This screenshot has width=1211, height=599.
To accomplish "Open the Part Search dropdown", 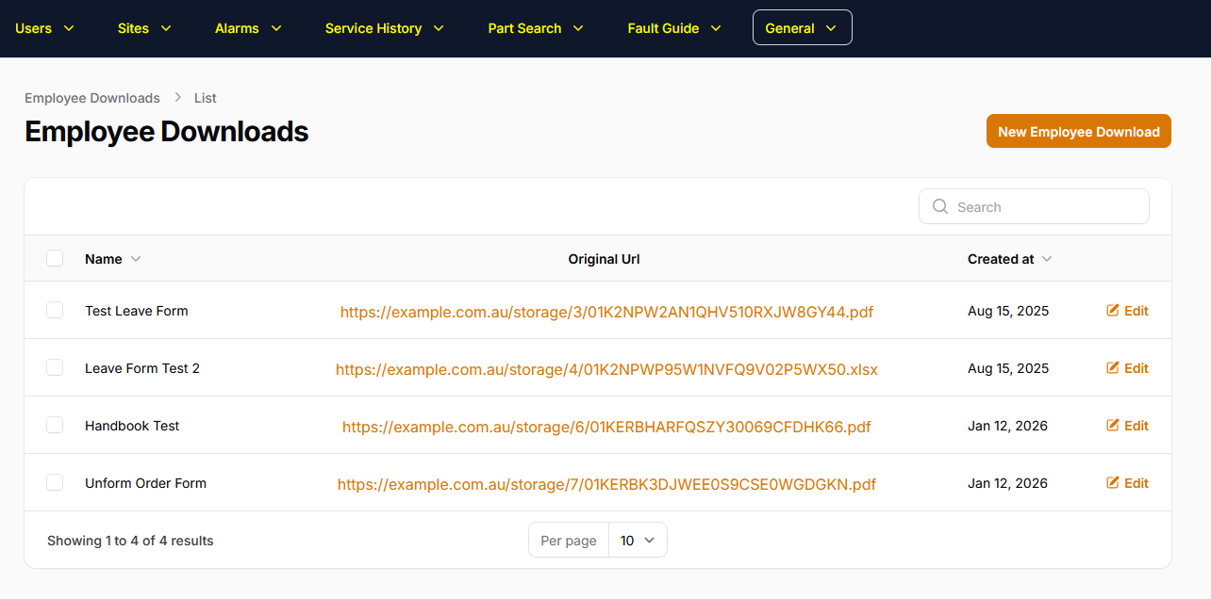I will tap(536, 28).
